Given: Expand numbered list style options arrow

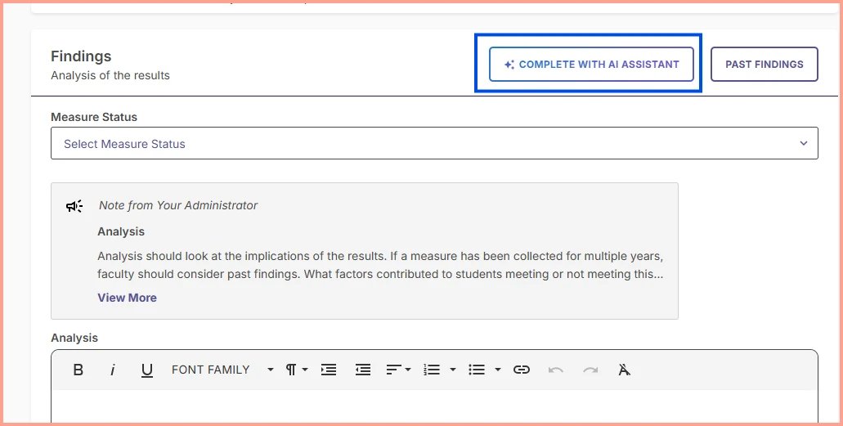Looking at the screenshot, I should pyautogui.click(x=453, y=370).
